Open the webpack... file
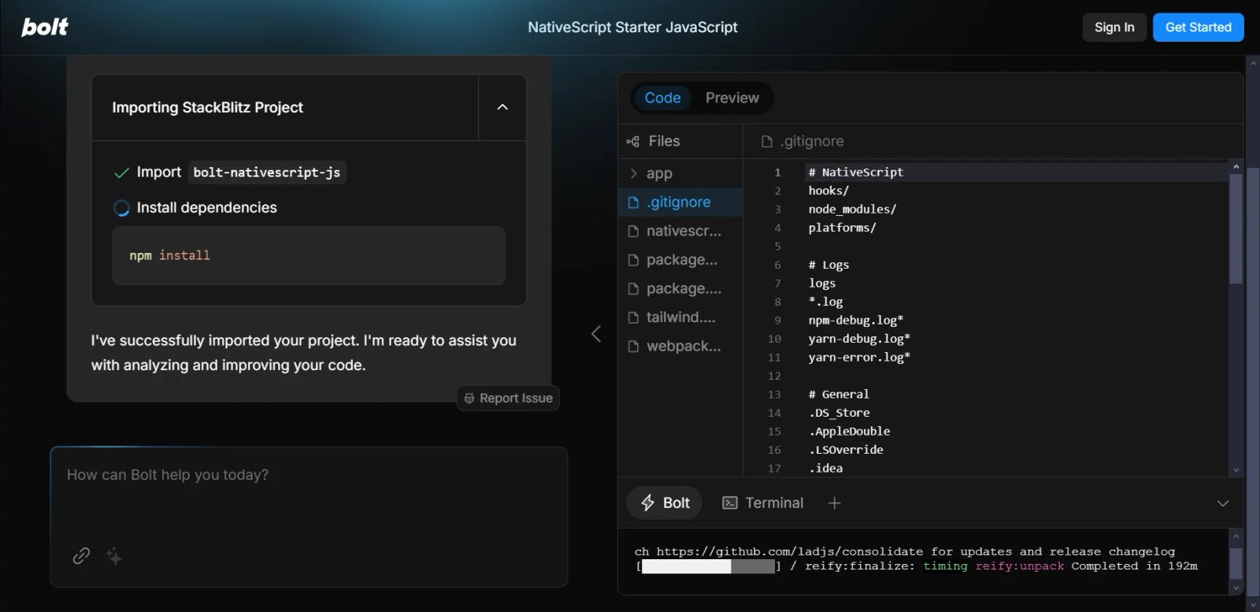Image resolution: width=1260 pixels, height=612 pixels. pos(680,347)
